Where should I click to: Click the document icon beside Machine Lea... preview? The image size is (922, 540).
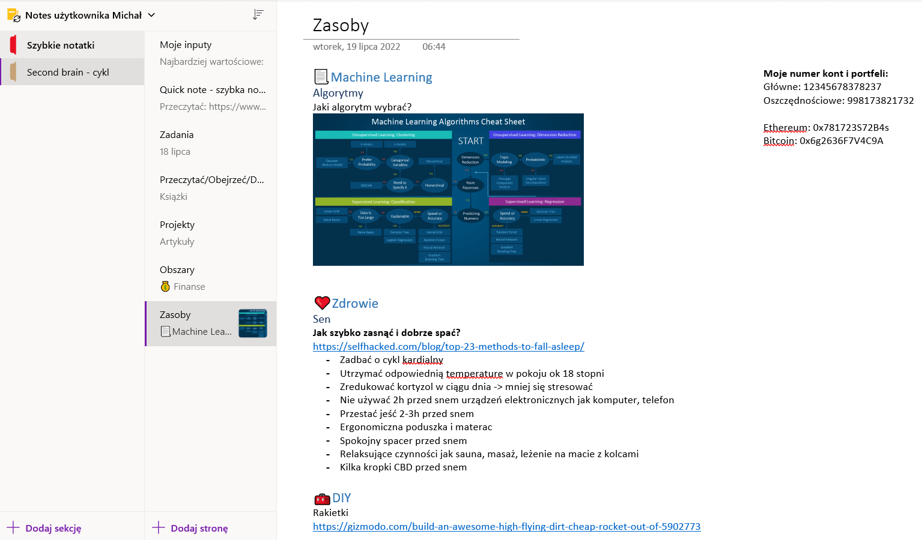pos(165,331)
